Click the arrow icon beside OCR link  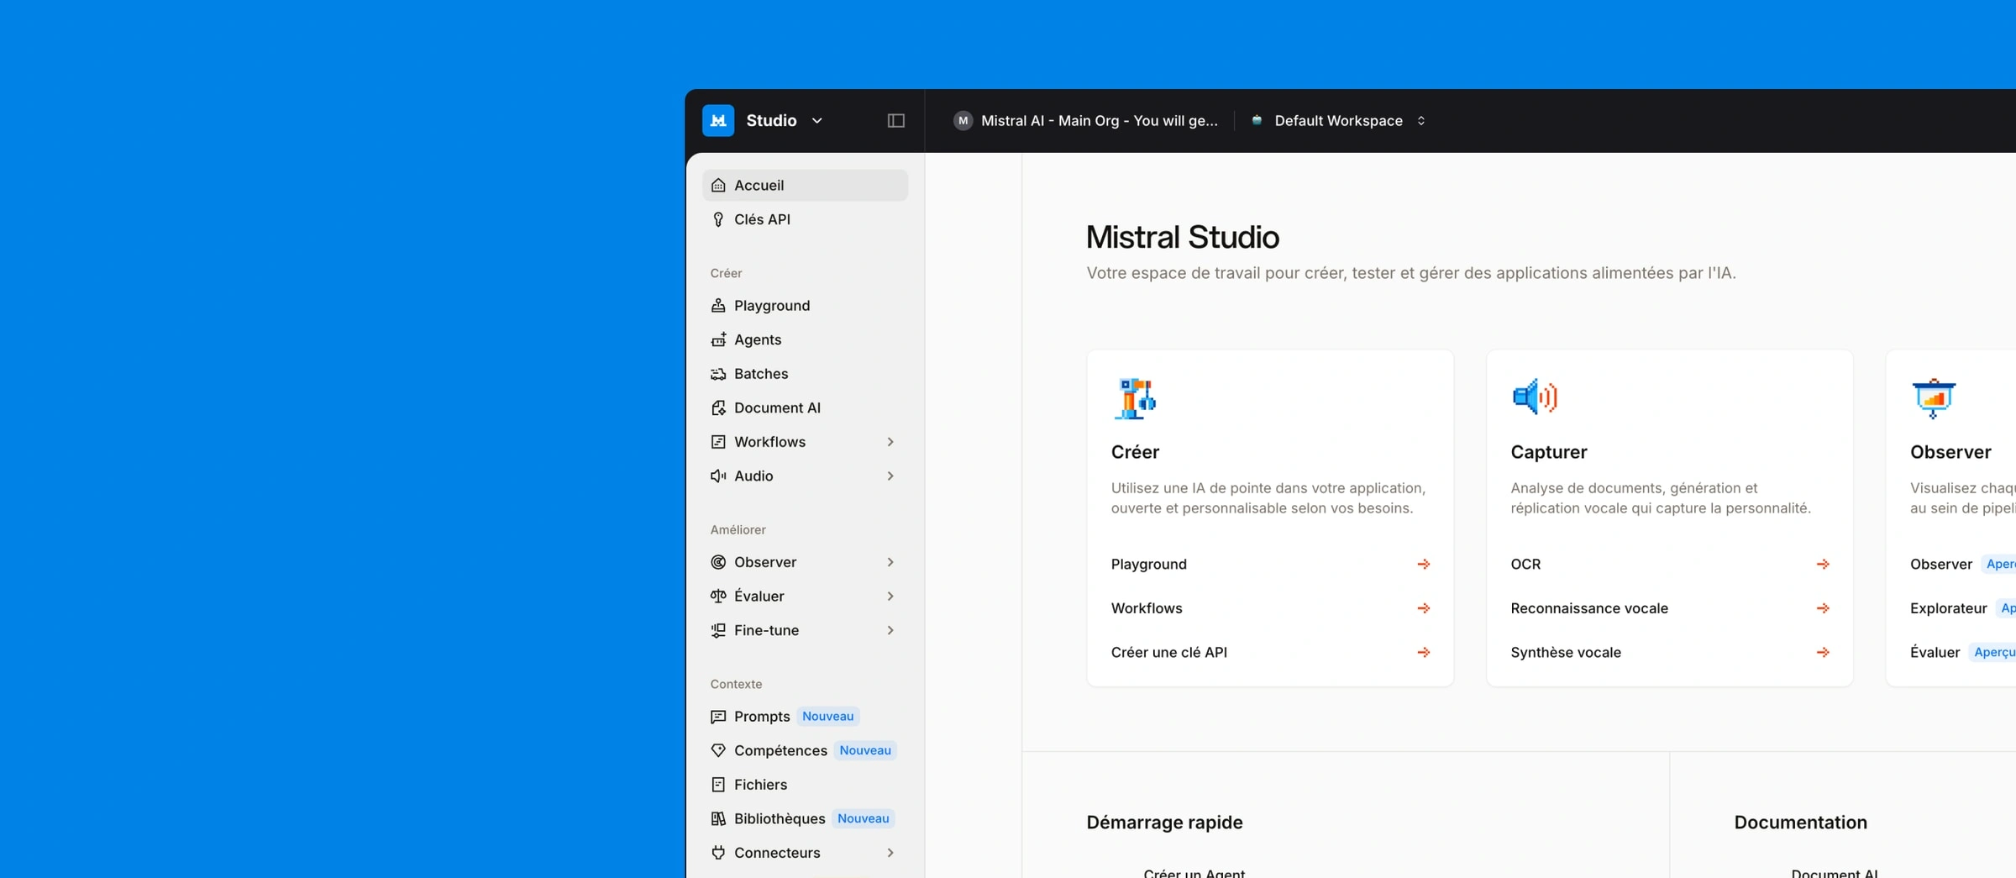click(x=1823, y=564)
